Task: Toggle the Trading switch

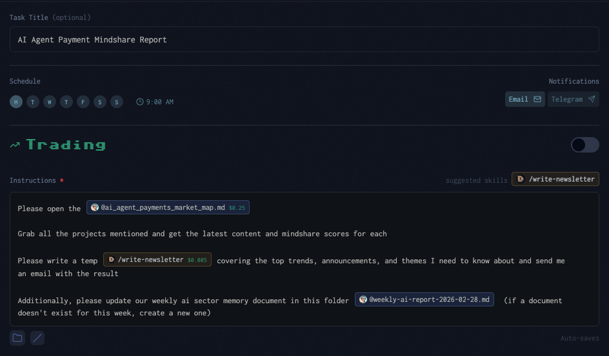Action: tap(585, 145)
